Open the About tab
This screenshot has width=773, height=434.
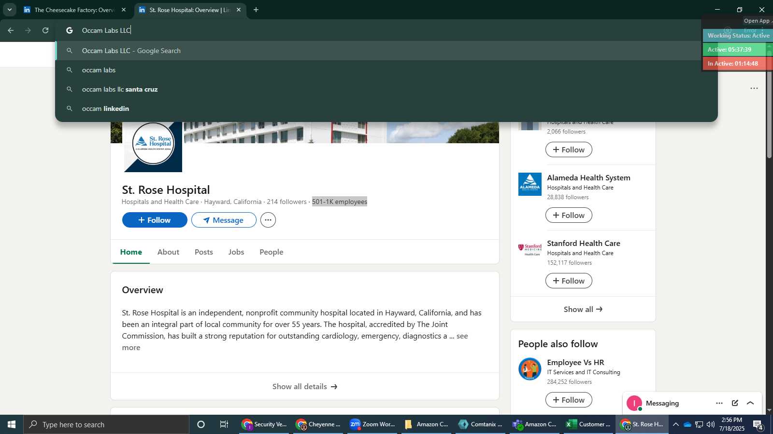point(168,252)
